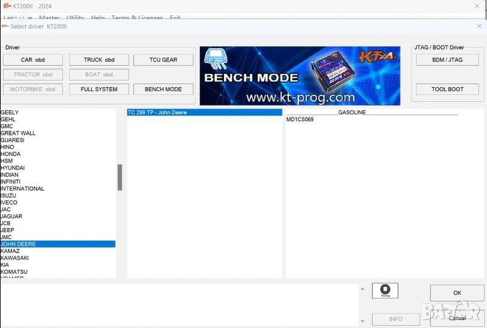Open the TCU GEAR driver list

[x=163, y=60]
